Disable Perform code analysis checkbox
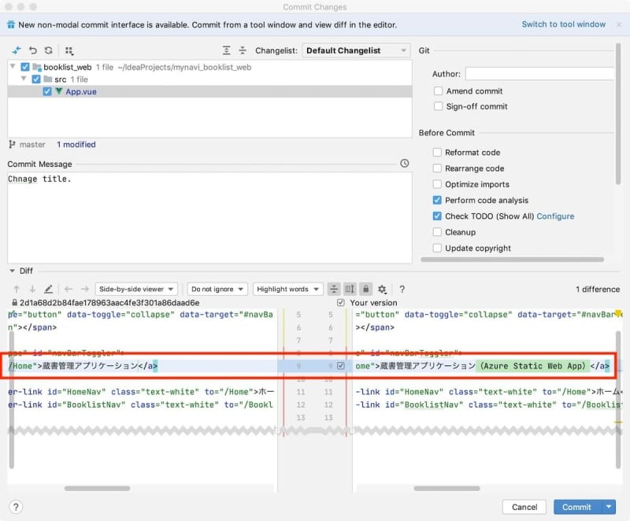The width and height of the screenshot is (630, 521). [x=437, y=200]
